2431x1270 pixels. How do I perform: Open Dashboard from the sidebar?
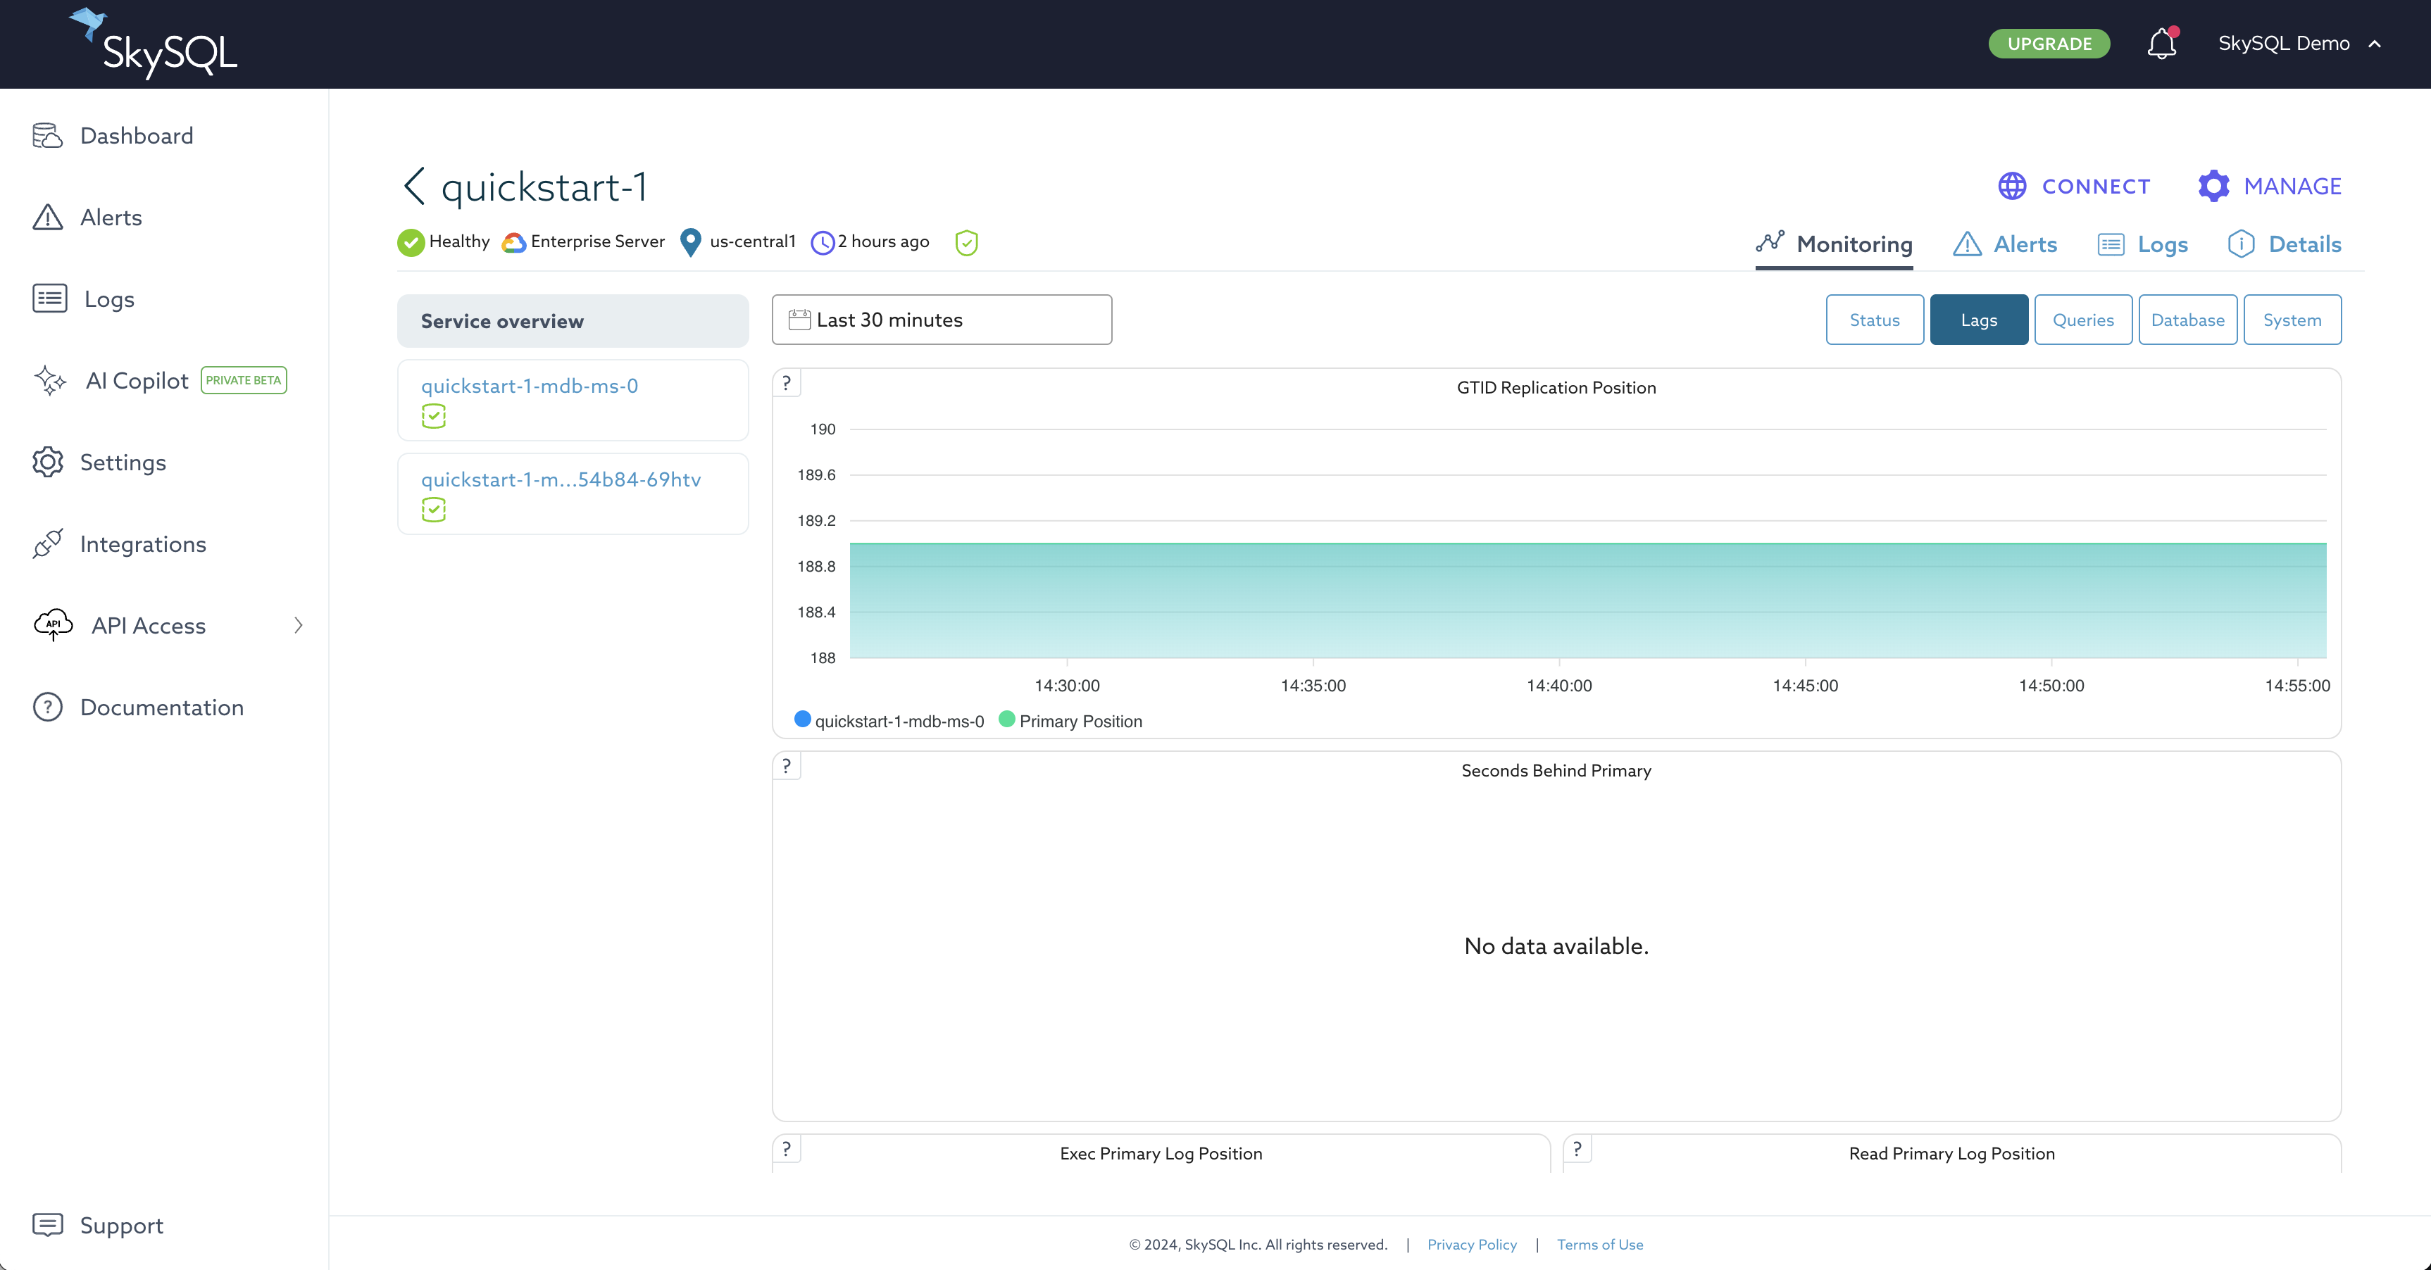136,136
